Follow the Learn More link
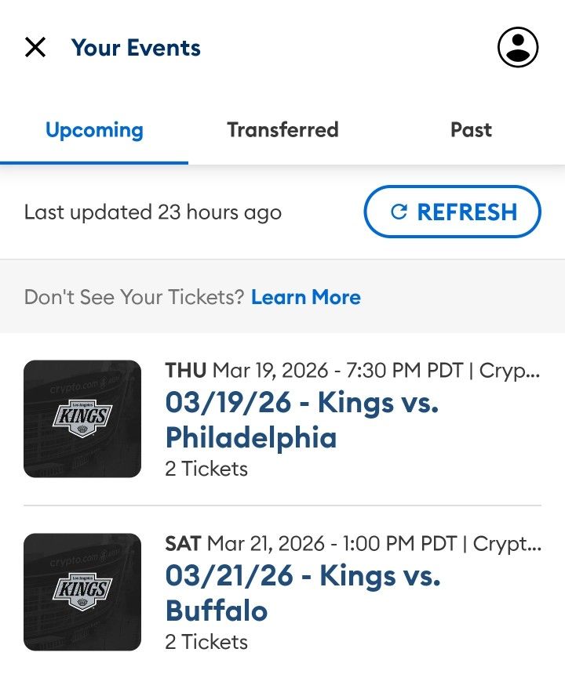565x674 pixels. point(306,297)
